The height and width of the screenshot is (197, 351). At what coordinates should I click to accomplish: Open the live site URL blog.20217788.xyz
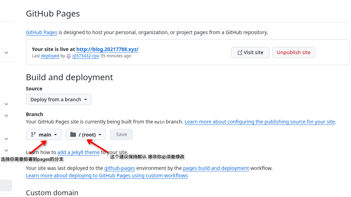coord(107,49)
